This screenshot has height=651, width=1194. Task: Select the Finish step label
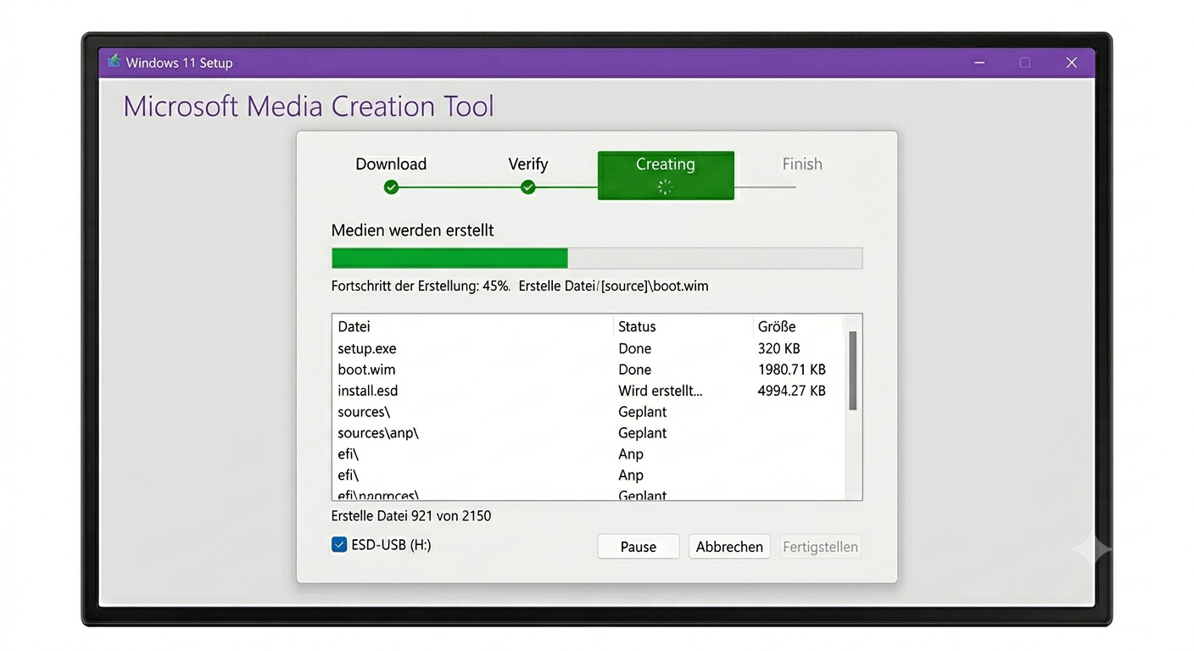click(802, 164)
